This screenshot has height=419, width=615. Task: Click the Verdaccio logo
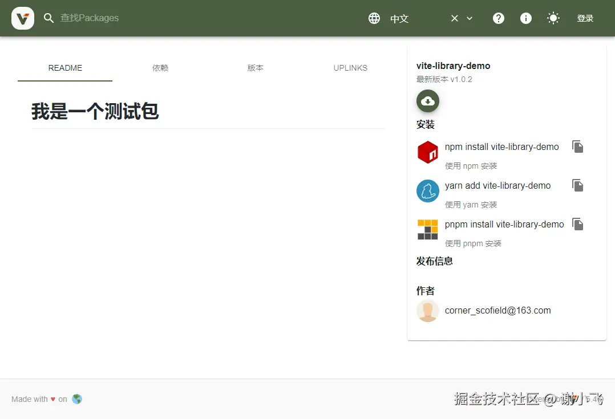pyautogui.click(x=22, y=18)
